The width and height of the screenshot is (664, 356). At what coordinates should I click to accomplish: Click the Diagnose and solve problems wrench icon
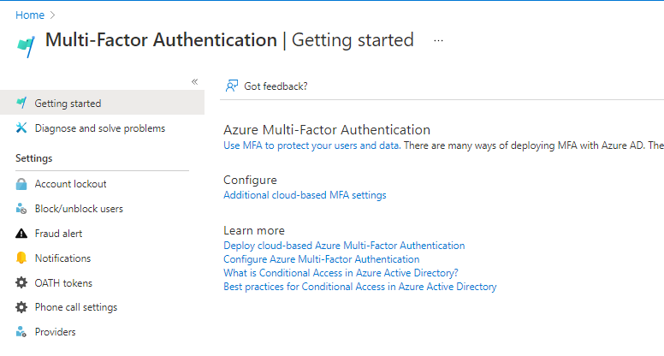click(21, 128)
